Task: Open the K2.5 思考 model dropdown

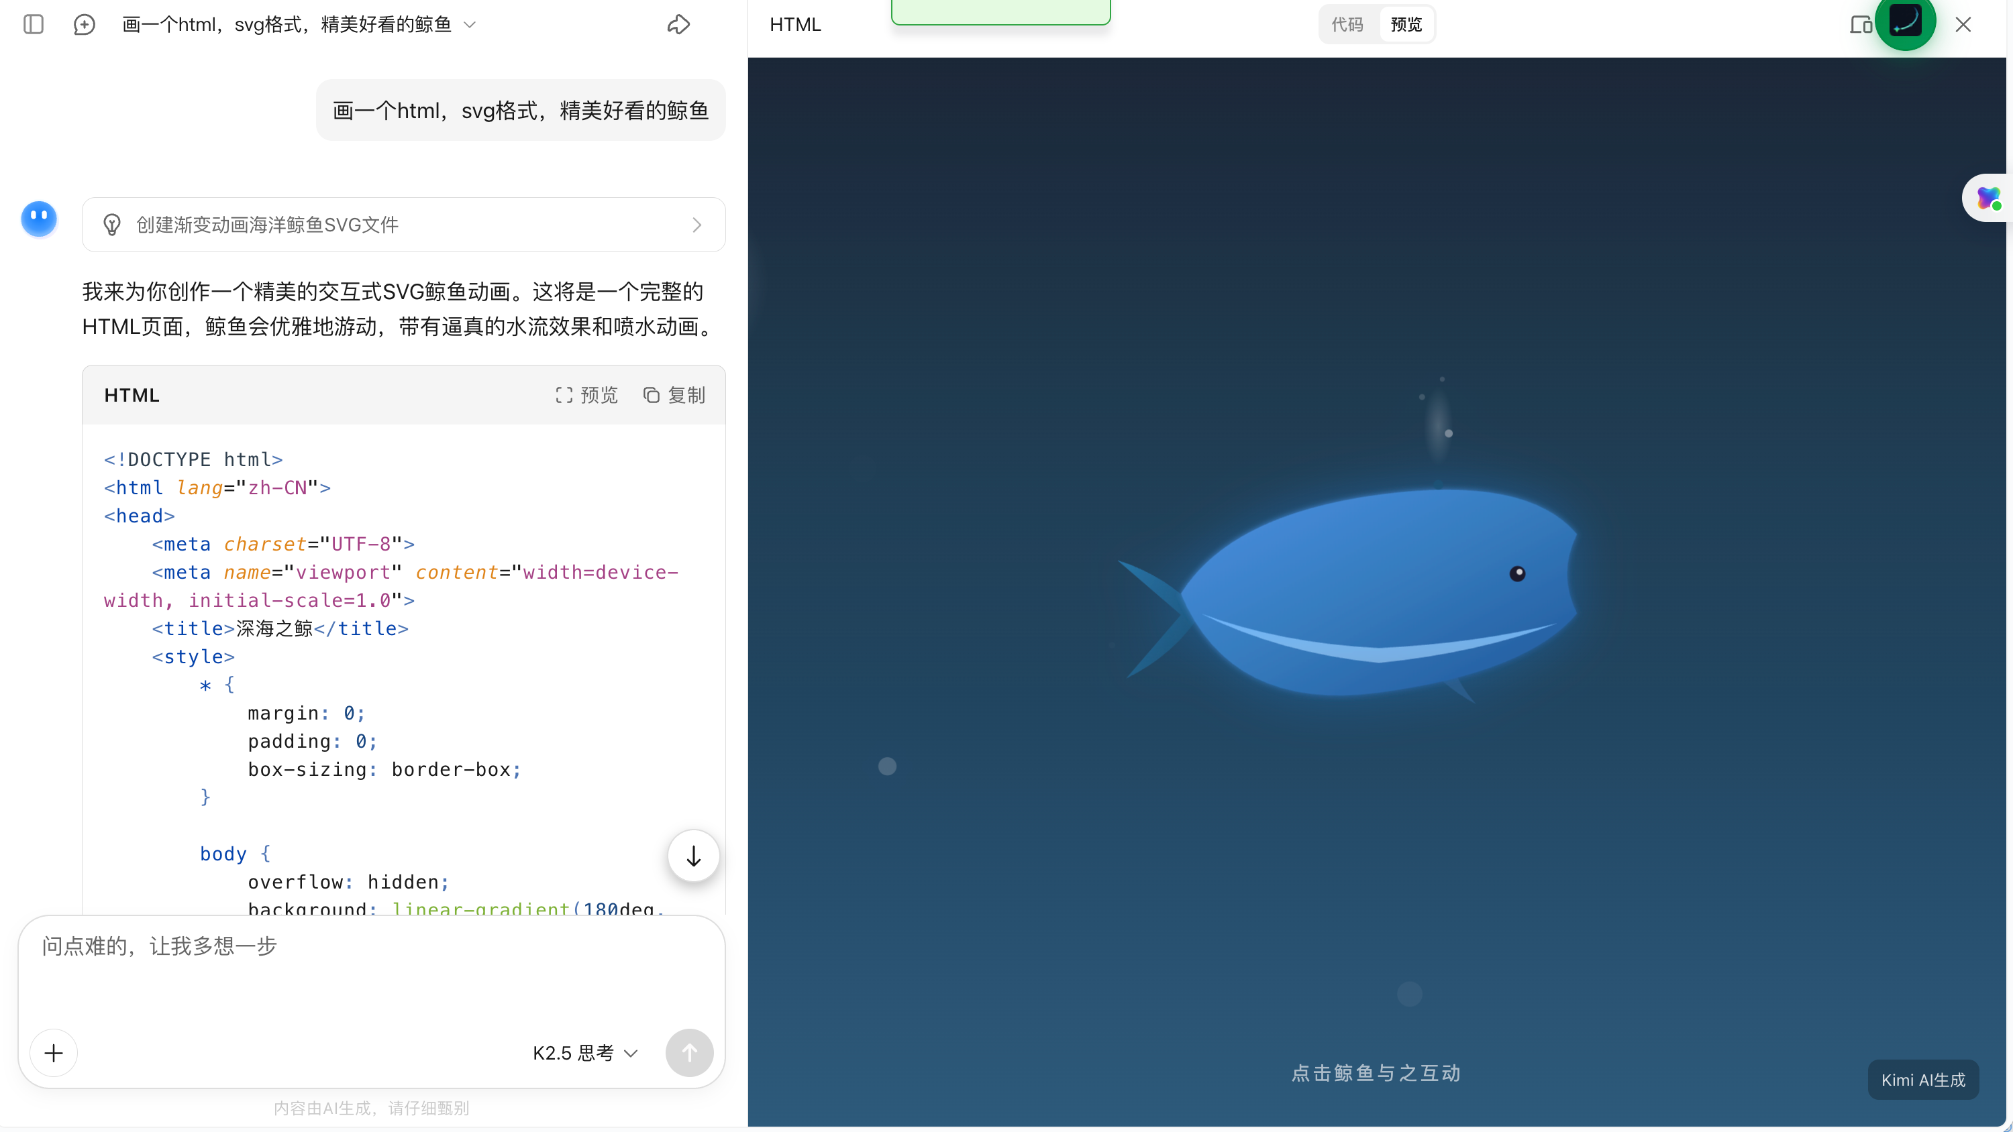Action: pyautogui.click(x=585, y=1053)
